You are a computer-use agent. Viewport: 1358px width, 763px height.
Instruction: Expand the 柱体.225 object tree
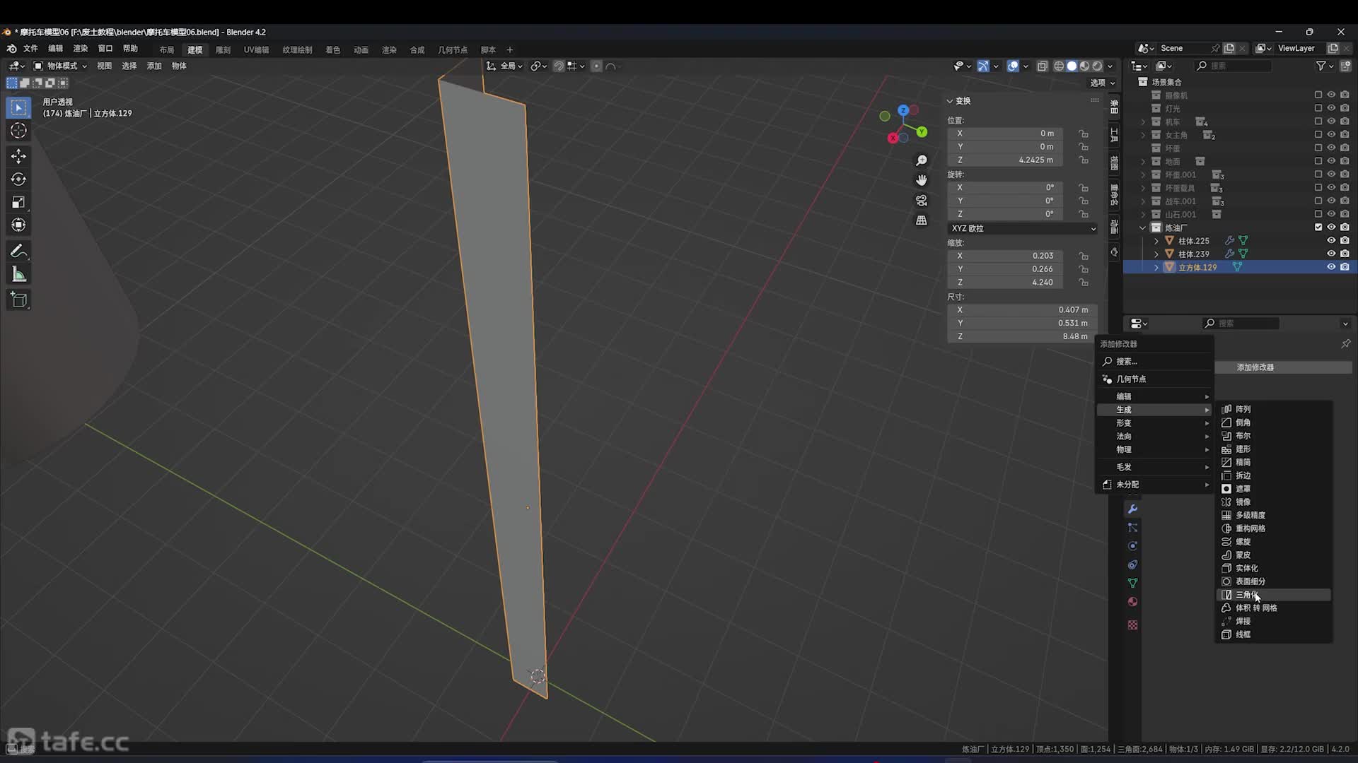(x=1156, y=241)
